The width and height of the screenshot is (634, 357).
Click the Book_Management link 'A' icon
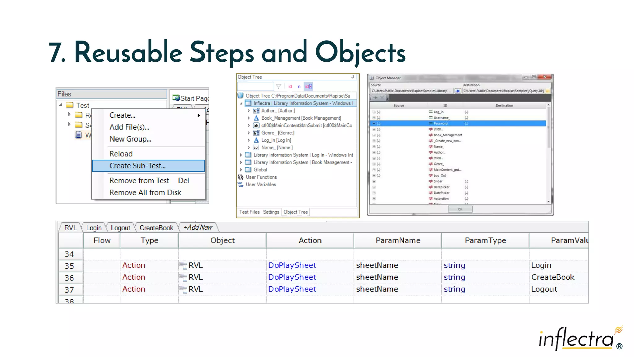click(256, 118)
